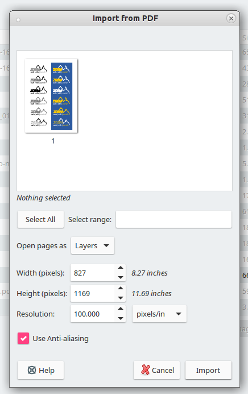Screen dimensions: 248x394
Task: Cancel the PDF import dialog
Action: (156, 370)
